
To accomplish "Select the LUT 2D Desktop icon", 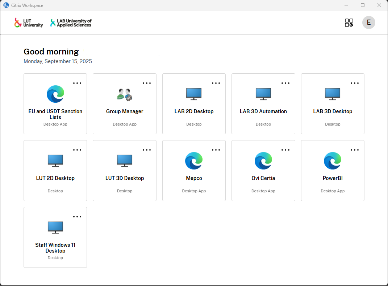I will pos(55,161).
